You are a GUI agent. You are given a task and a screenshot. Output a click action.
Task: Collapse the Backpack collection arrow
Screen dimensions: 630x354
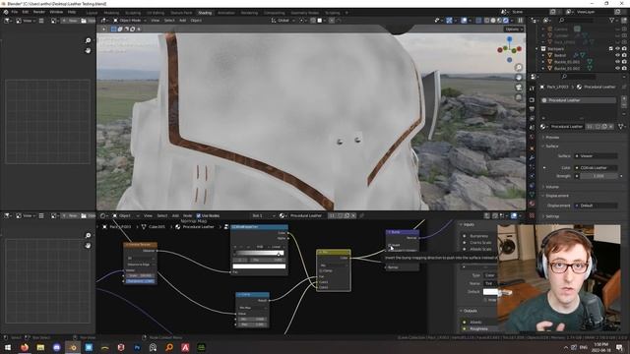[536, 48]
